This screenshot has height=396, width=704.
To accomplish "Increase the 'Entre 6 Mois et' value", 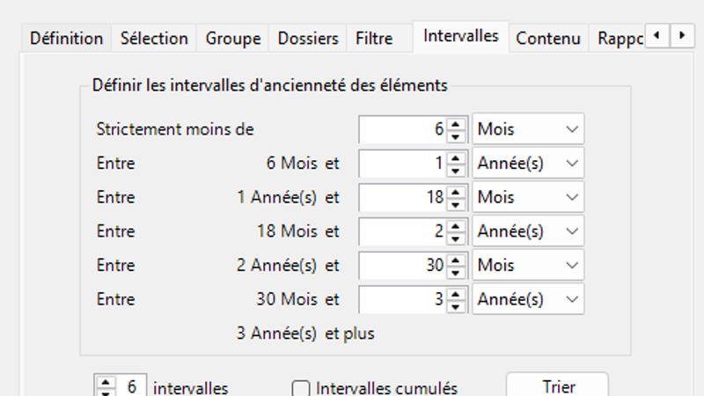I will click(456, 157).
